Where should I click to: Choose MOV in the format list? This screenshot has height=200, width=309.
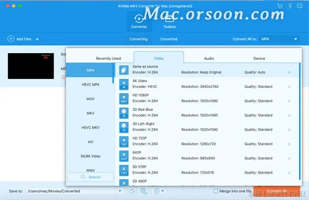pyautogui.click(x=90, y=99)
